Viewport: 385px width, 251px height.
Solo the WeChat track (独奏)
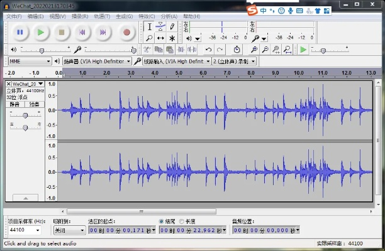[x=33, y=104]
